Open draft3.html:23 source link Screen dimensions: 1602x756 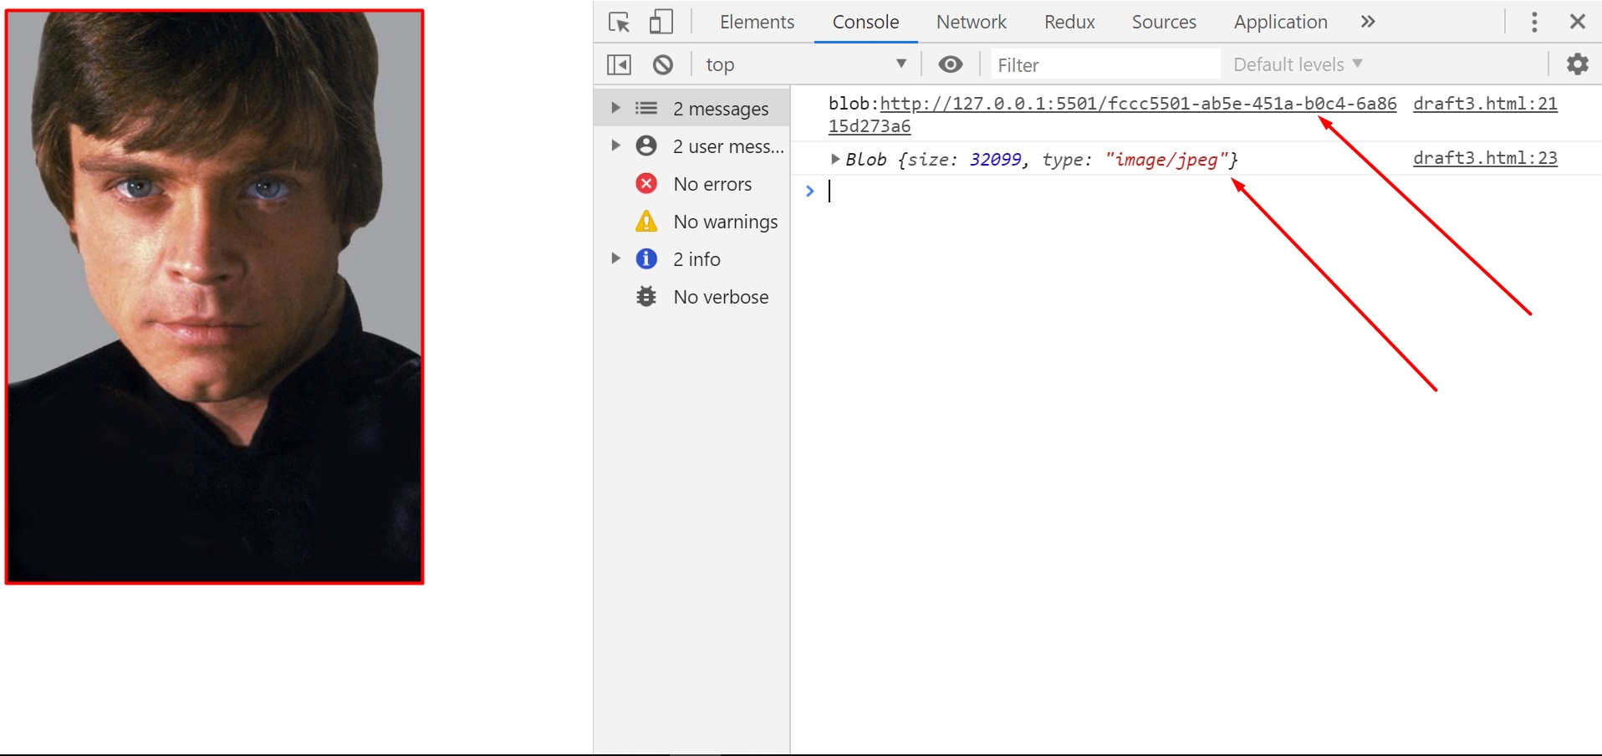pyautogui.click(x=1485, y=158)
